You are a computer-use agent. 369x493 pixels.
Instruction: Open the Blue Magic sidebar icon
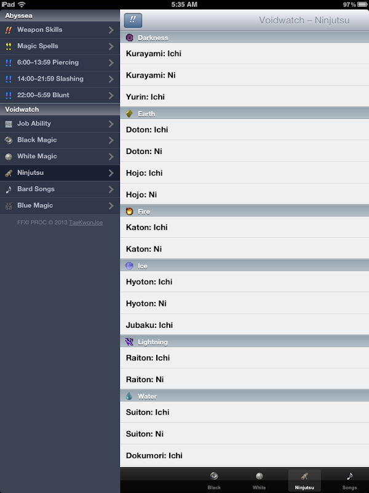[9, 206]
